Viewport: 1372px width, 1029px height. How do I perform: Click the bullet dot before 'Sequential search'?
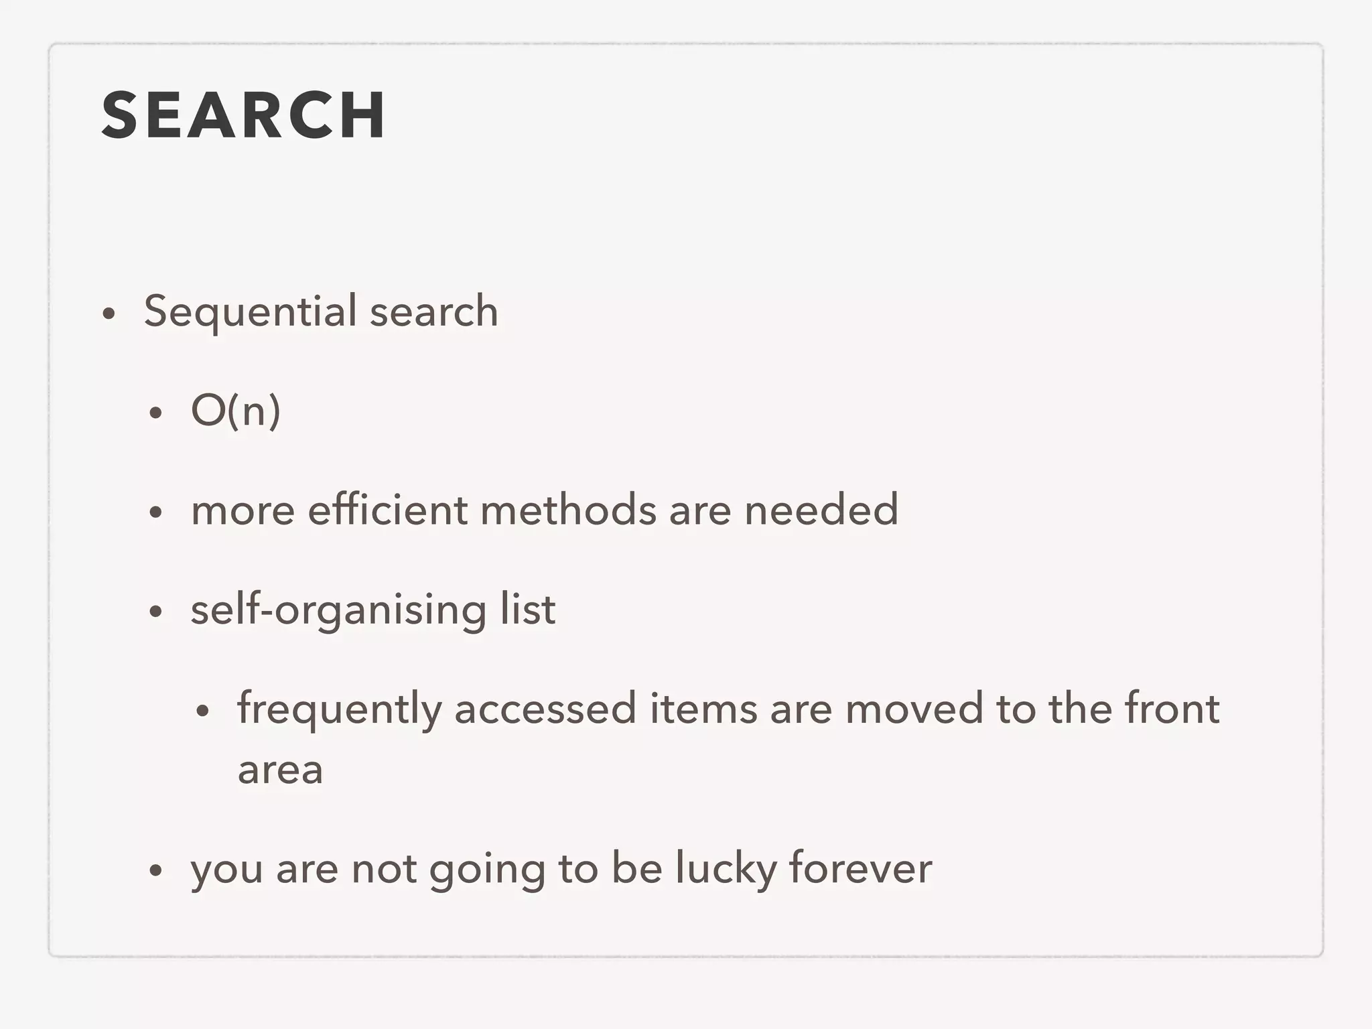[x=109, y=314]
